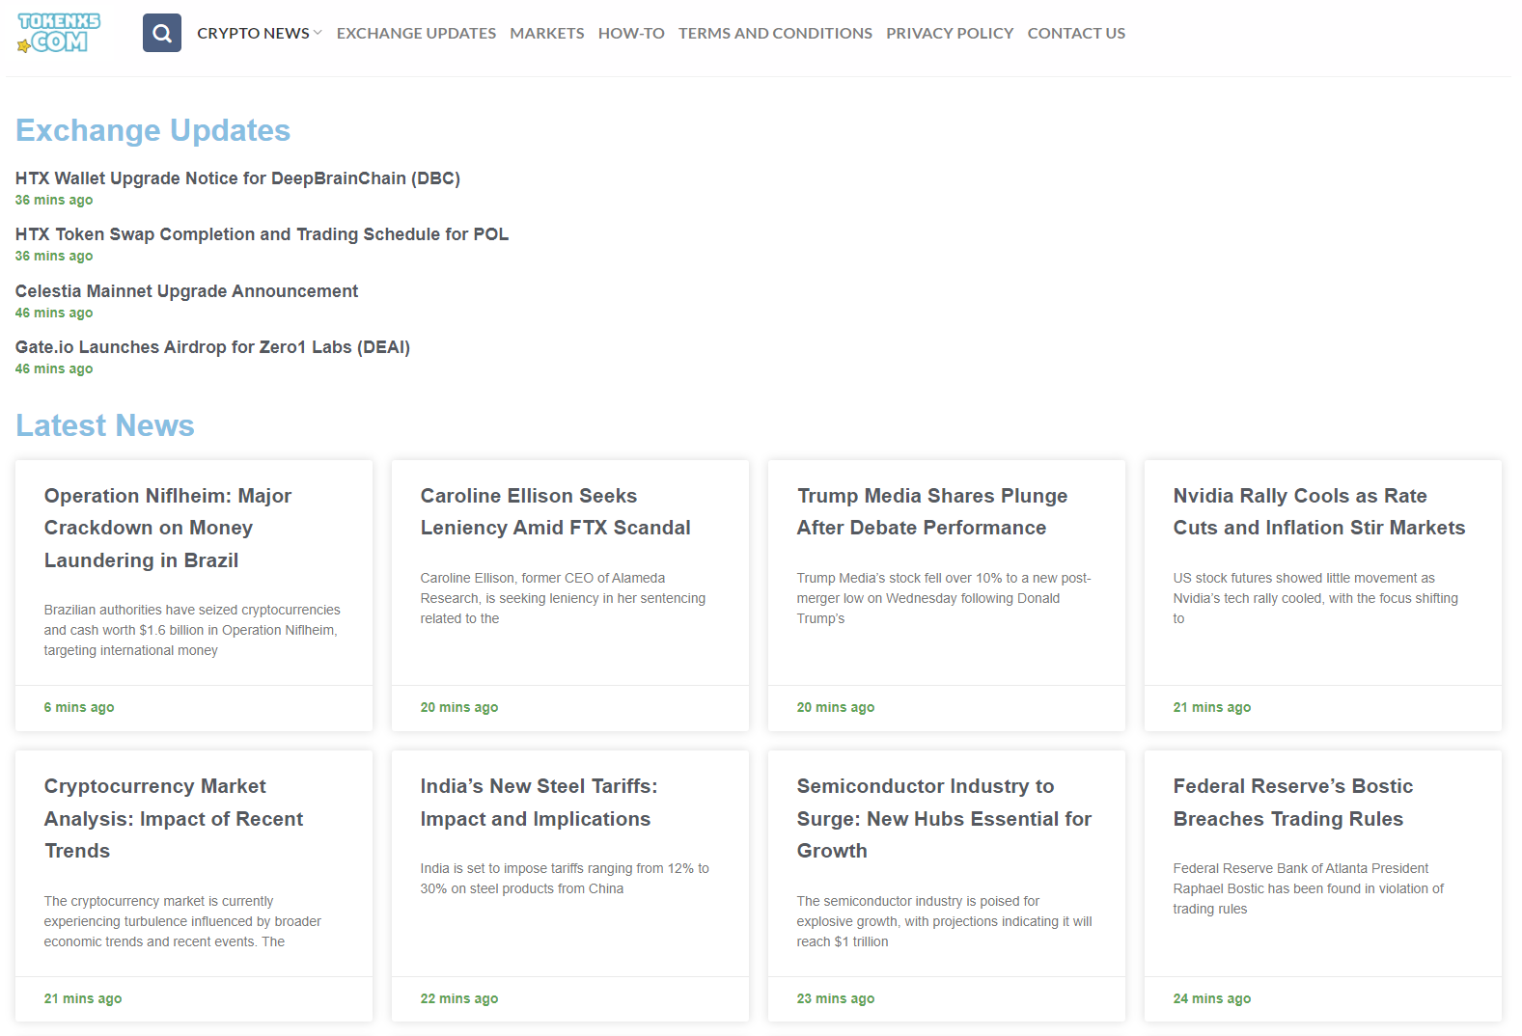The image size is (1522, 1036).
Task: Click the 22 mins ago timestamp
Action: click(459, 998)
